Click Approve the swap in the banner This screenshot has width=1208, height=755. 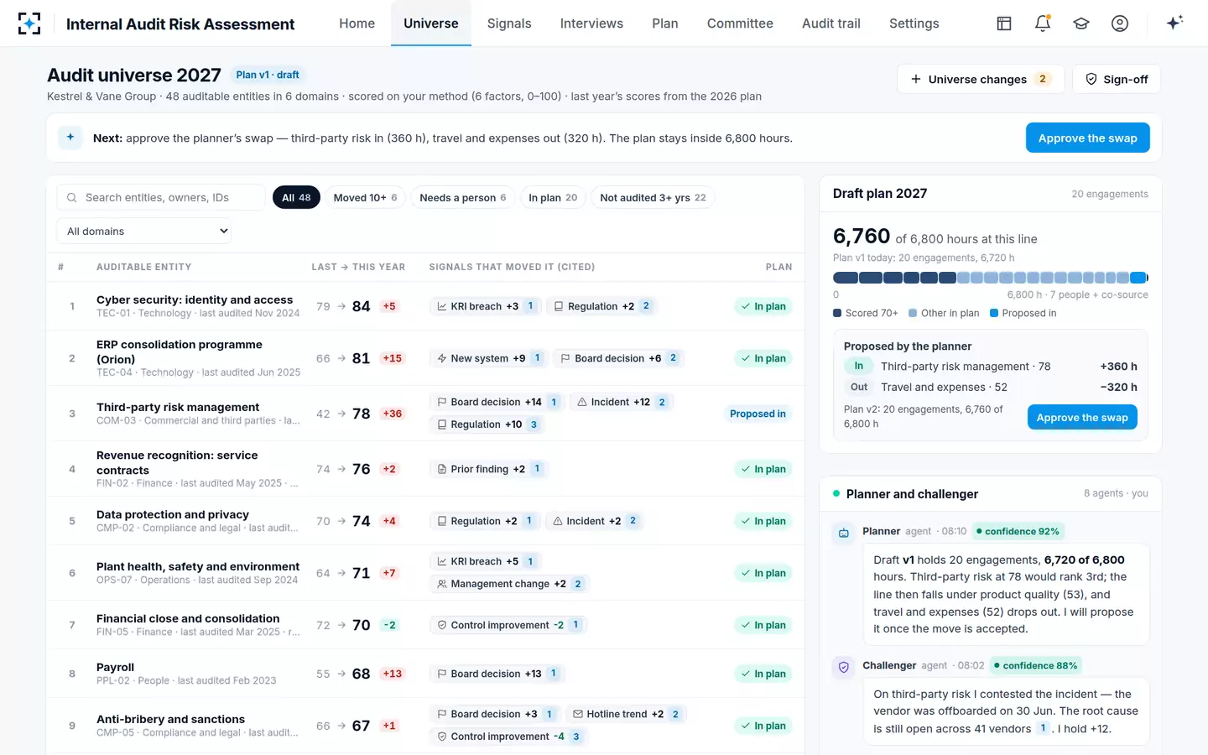[1087, 138]
